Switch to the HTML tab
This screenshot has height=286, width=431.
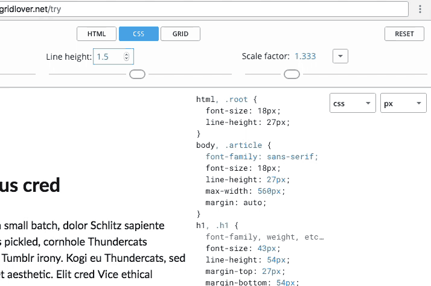(x=97, y=34)
